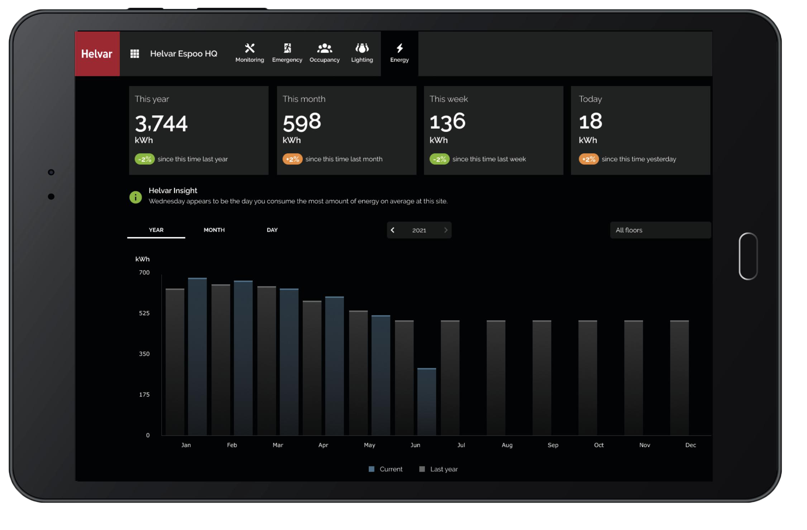The height and width of the screenshot is (530, 807).
Task: Open the grid apps menu icon
Action: click(135, 54)
